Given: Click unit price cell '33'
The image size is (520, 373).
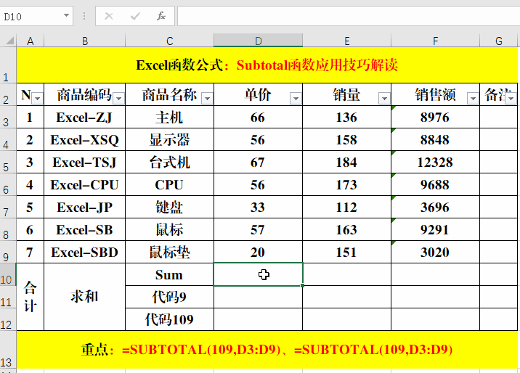Looking at the screenshot, I should [x=258, y=208].
